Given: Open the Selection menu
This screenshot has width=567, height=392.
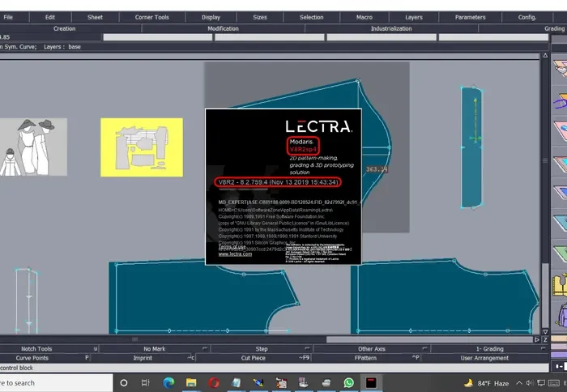Looking at the screenshot, I should tap(311, 17).
